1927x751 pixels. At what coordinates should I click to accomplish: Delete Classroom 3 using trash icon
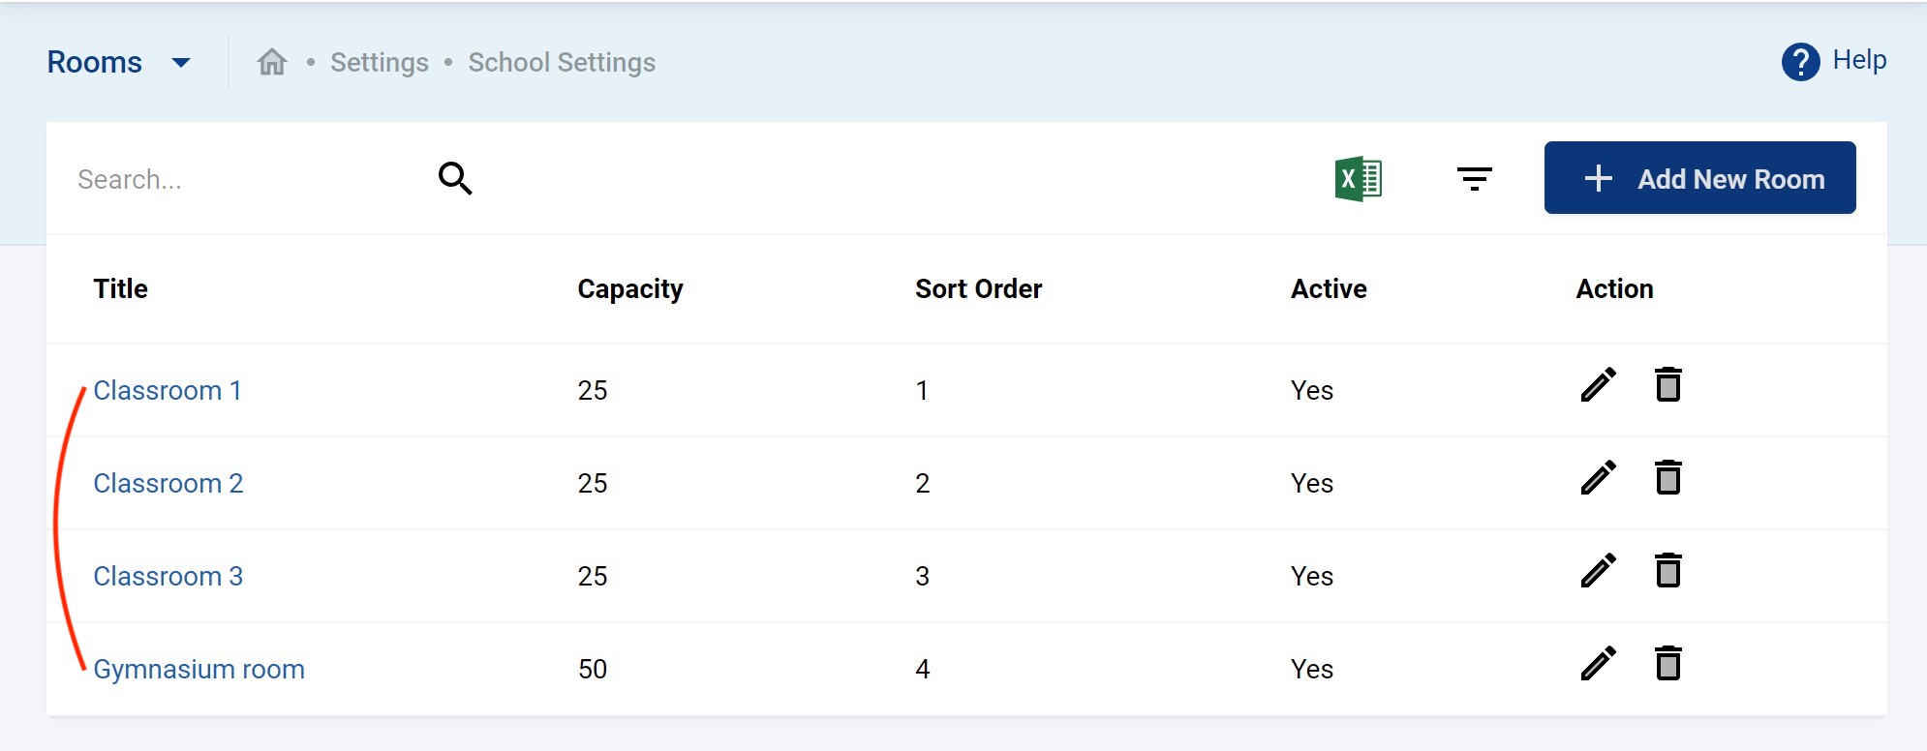click(x=1667, y=571)
